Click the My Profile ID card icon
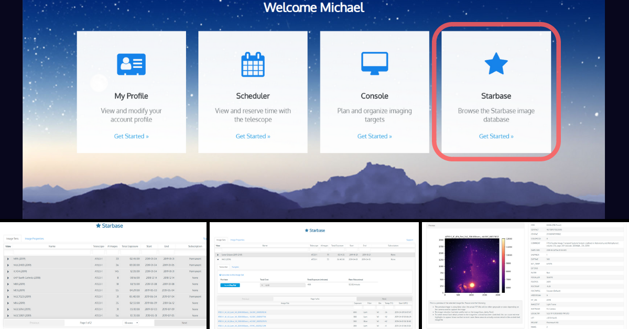The height and width of the screenshot is (329, 629). [x=131, y=64]
